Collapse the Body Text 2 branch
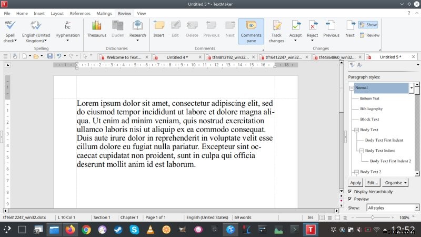The height and width of the screenshot is (237, 421). point(357,172)
